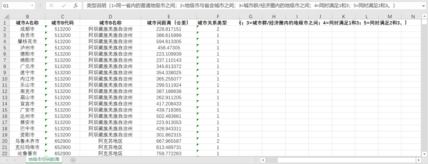Select column D header
Image resolution: width=428 pixels, height=164 pixels.
110,17
